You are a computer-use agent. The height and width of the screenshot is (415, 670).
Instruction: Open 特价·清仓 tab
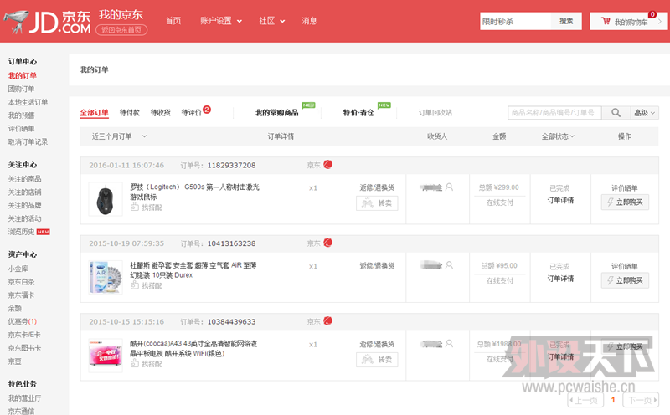point(358,113)
